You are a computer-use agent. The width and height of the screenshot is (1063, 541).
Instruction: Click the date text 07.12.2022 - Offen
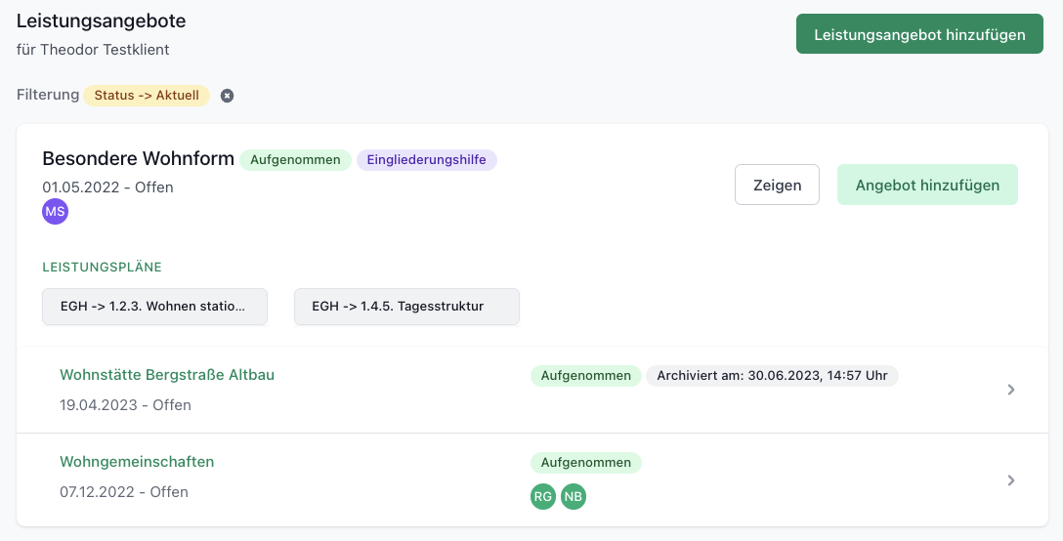[124, 491]
